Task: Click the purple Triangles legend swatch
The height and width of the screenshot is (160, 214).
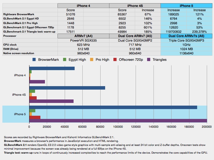Action: [x=149, y=59]
